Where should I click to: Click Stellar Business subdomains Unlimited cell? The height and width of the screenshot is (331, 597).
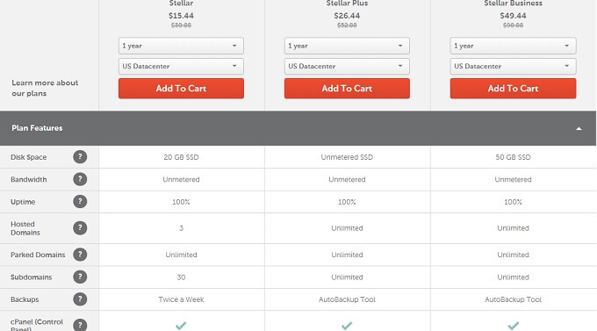513,277
